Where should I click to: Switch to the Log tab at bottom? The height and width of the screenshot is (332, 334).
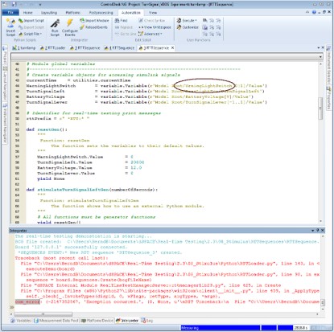coord(147,321)
